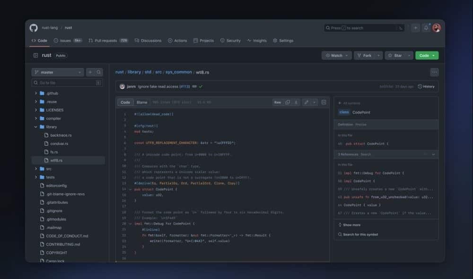Open the ellipsis menu beside the file path
This screenshot has width=473, height=279.
click(x=434, y=72)
